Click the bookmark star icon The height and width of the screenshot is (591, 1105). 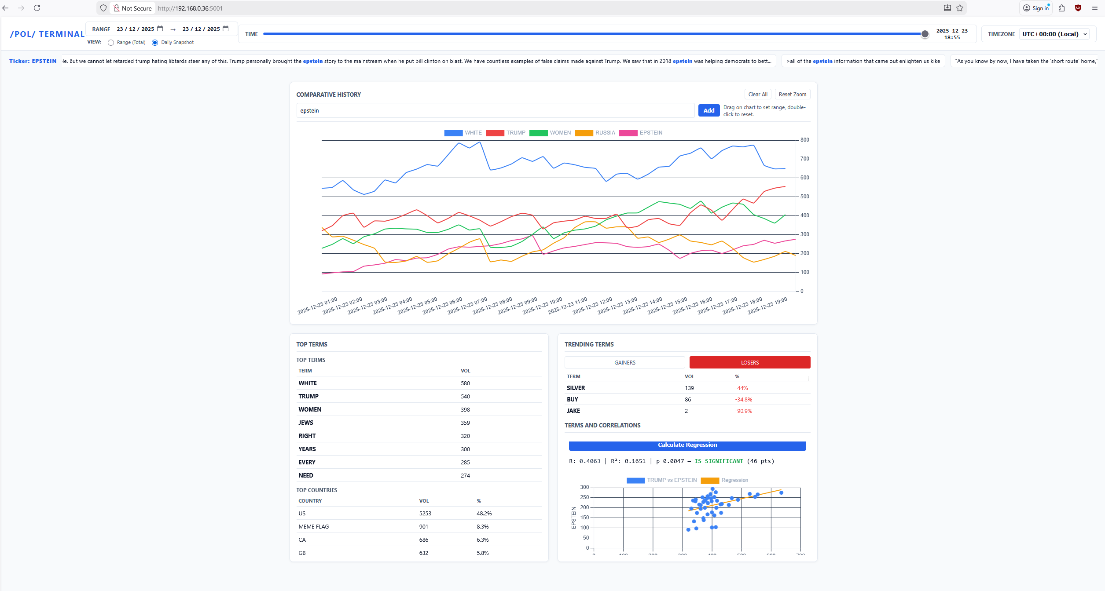tap(960, 8)
